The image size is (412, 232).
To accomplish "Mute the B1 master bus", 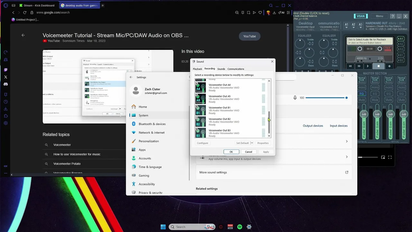I will (388, 100).
